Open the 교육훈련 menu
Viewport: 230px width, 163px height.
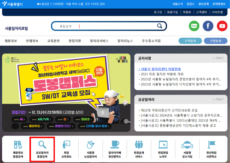(54, 41)
